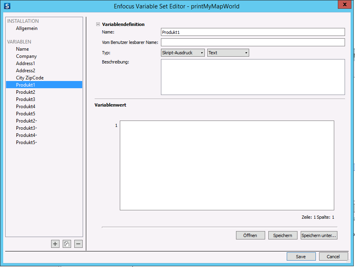The height and width of the screenshot is (267, 355).
Task: Click the Switch S logo in title bar
Action: (7, 6)
